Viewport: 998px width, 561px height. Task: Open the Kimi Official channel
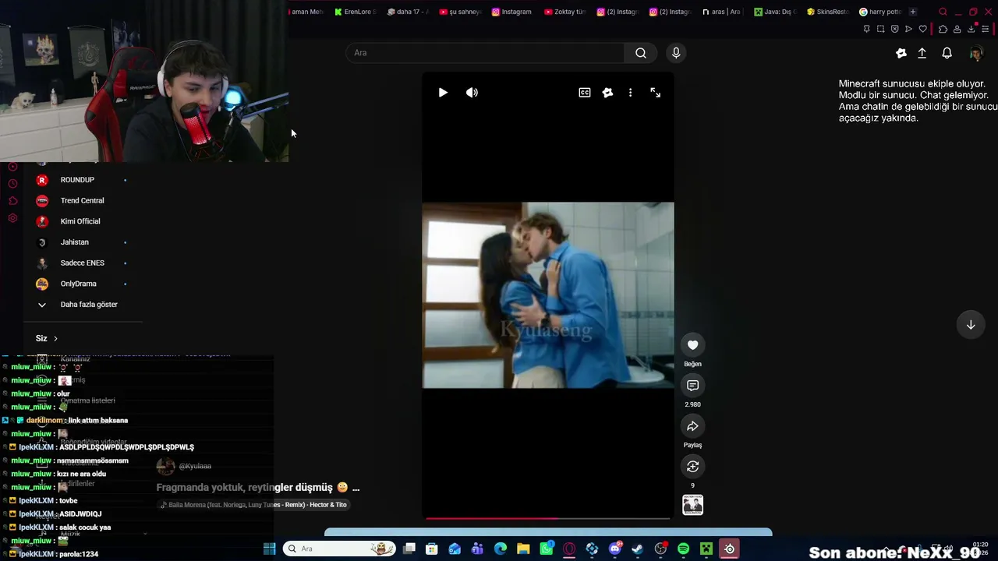coord(82,221)
